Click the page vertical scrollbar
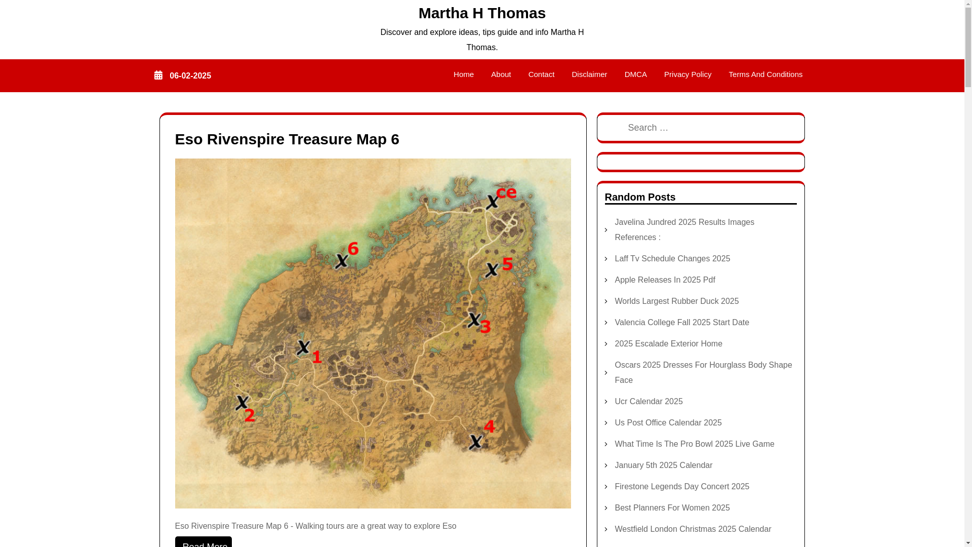Screen dimensions: 972x547 click(x=968, y=273)
